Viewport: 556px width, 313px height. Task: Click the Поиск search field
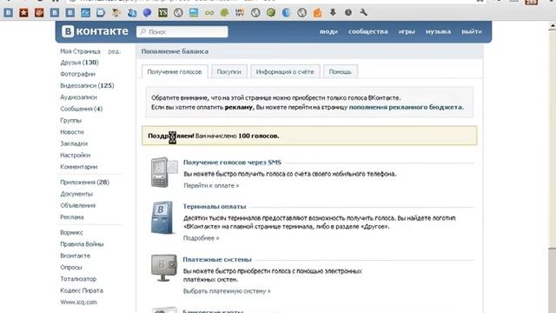coord(182,32)
